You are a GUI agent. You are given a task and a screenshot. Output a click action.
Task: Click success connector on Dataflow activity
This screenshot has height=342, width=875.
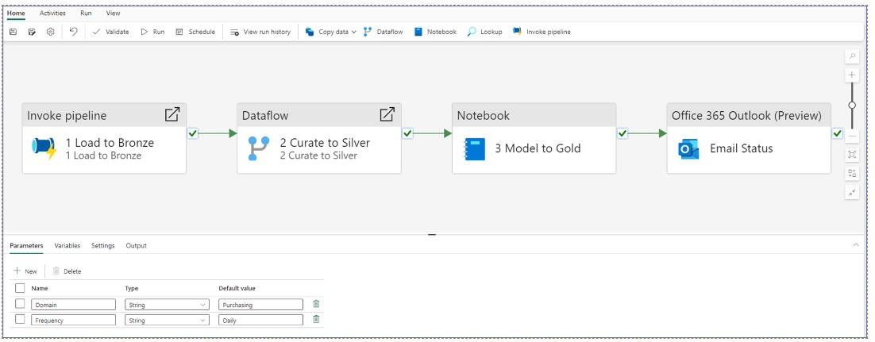pos(407,133)
